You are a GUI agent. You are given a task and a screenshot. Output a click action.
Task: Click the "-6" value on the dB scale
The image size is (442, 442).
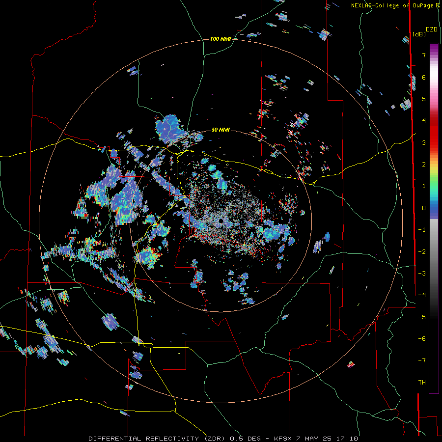point(422,338)
